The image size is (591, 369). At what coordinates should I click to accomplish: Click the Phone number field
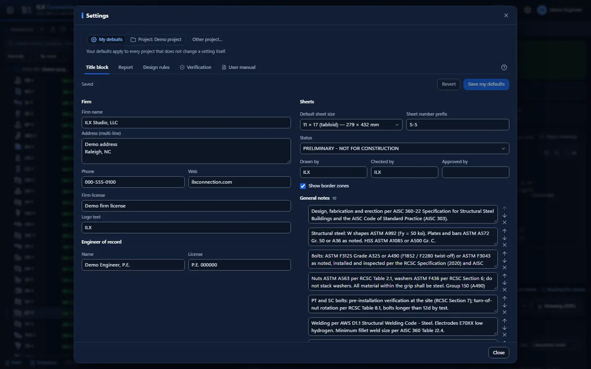coord(133,182)
